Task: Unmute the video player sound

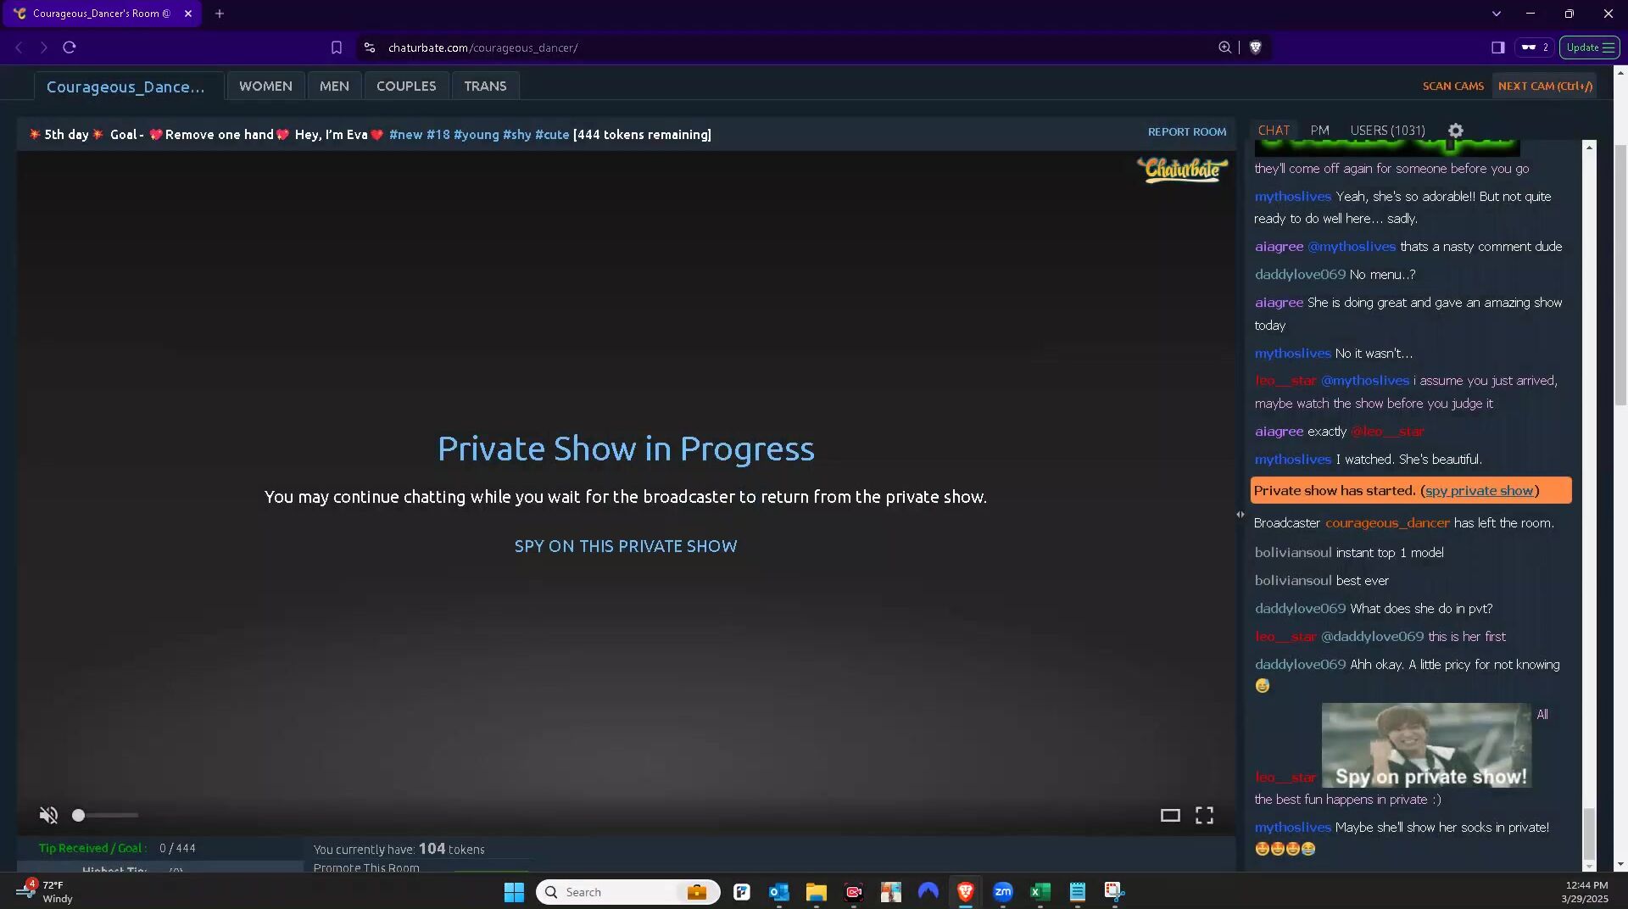Action: (x=48, y=815)
